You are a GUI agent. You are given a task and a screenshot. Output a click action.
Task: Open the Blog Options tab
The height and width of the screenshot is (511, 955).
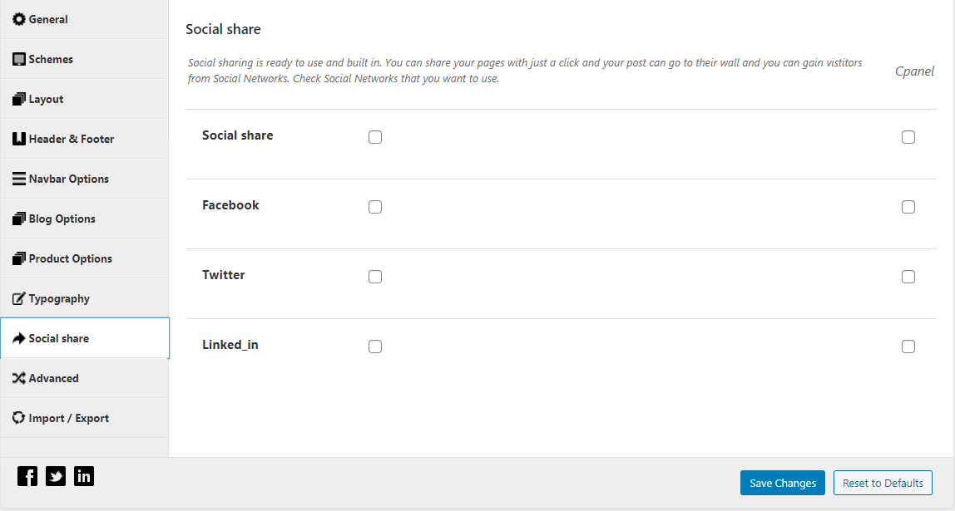tap(84, 219)
